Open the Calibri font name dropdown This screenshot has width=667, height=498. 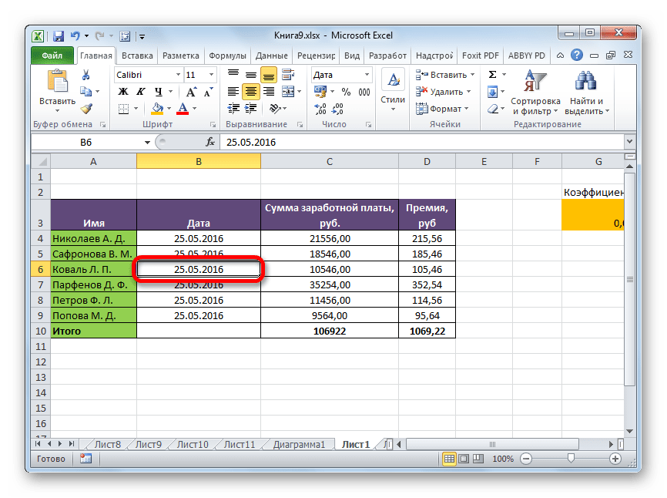(x=175, y=75)
